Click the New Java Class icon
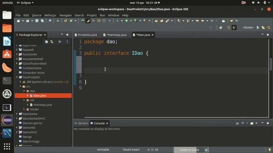Image resolution: width=273 pixels, height=153 pixels. [71, 21]
